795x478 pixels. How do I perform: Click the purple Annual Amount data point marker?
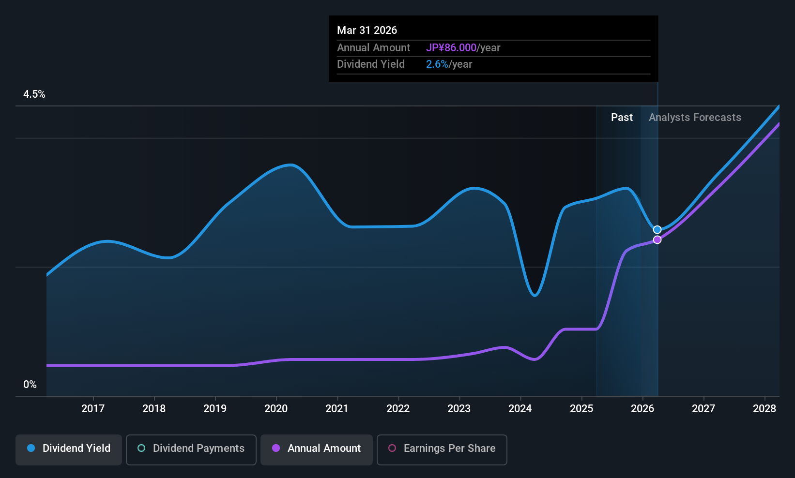657,240
